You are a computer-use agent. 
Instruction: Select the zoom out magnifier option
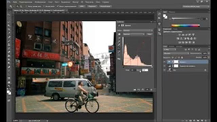coord(21,6)
